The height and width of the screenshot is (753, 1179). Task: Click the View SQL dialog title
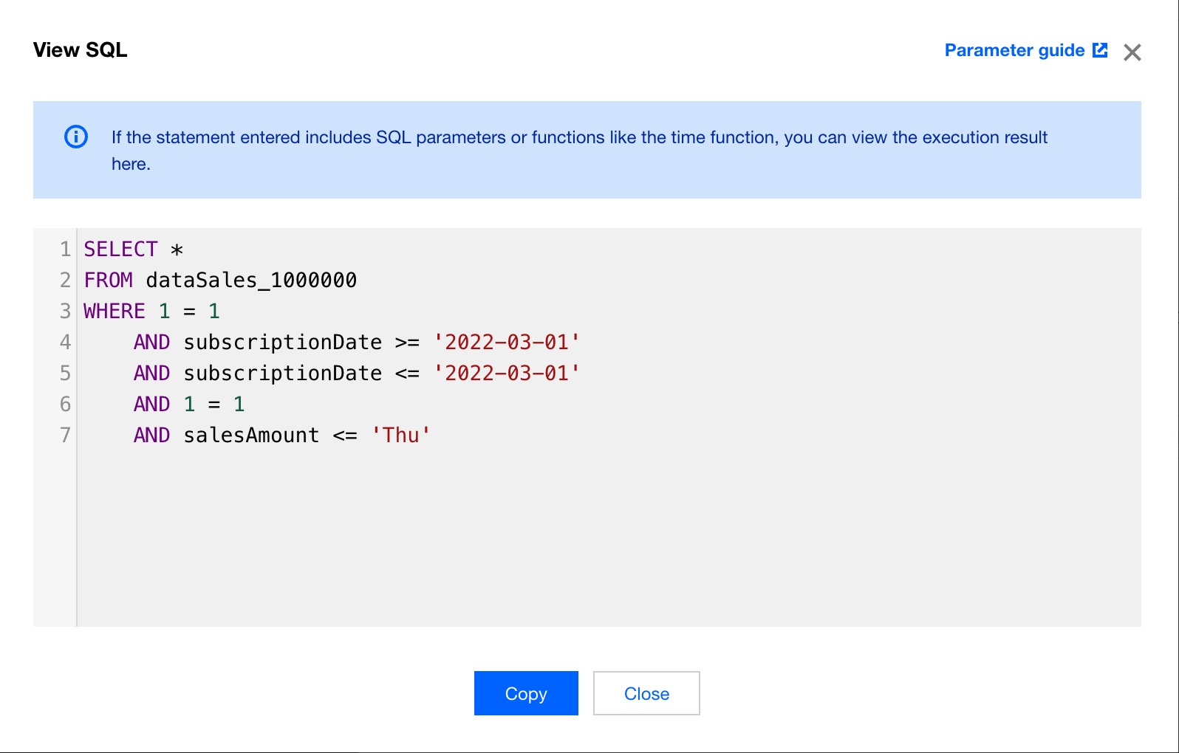[80, 50]
